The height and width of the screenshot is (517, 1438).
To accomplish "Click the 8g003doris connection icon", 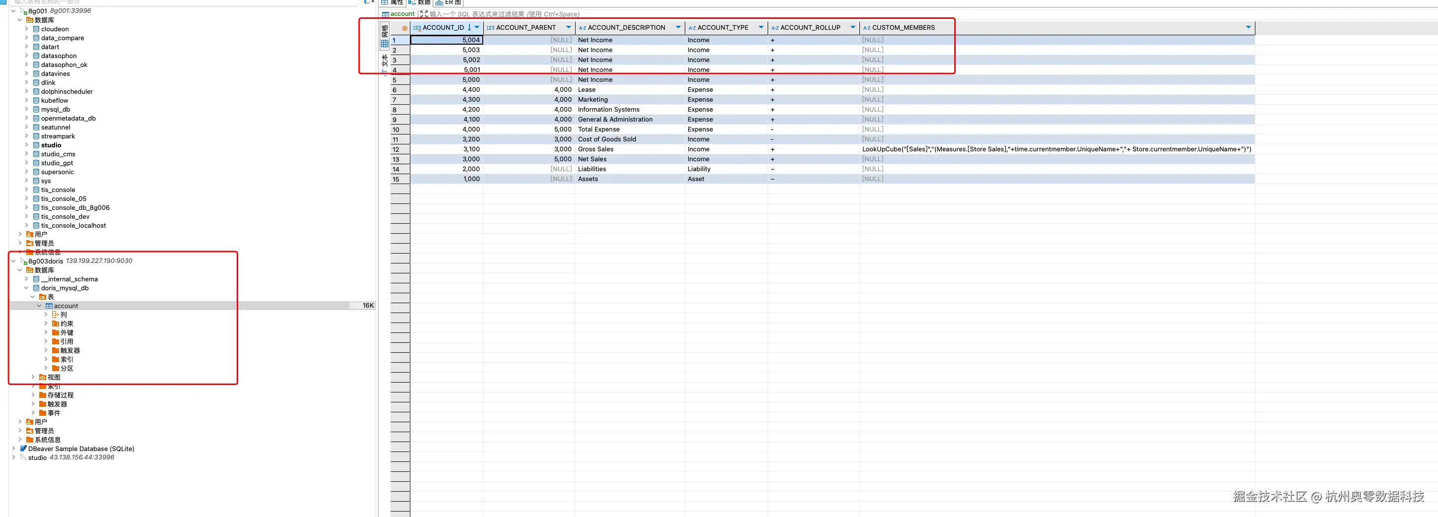I will coord(23,261).
